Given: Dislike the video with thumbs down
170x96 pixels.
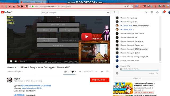Looking at the screenshot, I should point(73,71).
